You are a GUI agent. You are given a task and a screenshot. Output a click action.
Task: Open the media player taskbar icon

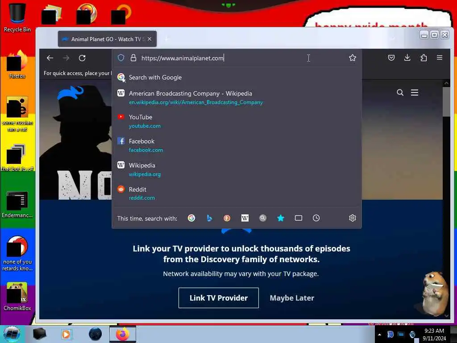click(66, 334)
